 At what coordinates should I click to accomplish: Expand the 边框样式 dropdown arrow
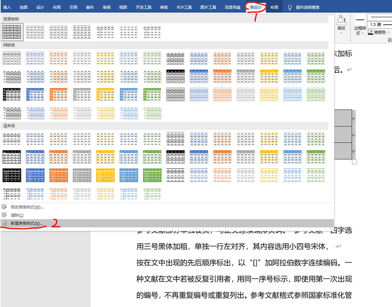coord(363,33)
